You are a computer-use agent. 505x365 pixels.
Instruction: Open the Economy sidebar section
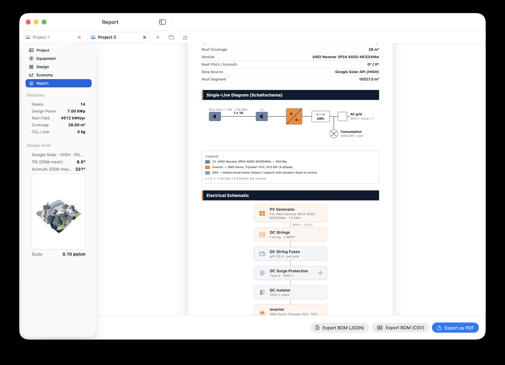58,75
